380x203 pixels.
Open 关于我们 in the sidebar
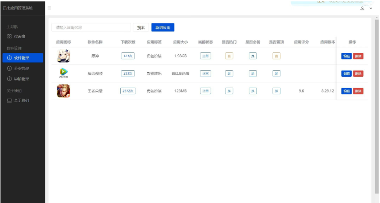(x=19, y=101)
